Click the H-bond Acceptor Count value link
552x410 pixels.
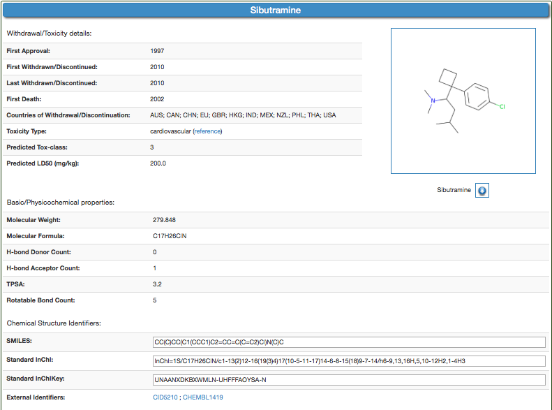coord(154,268)
